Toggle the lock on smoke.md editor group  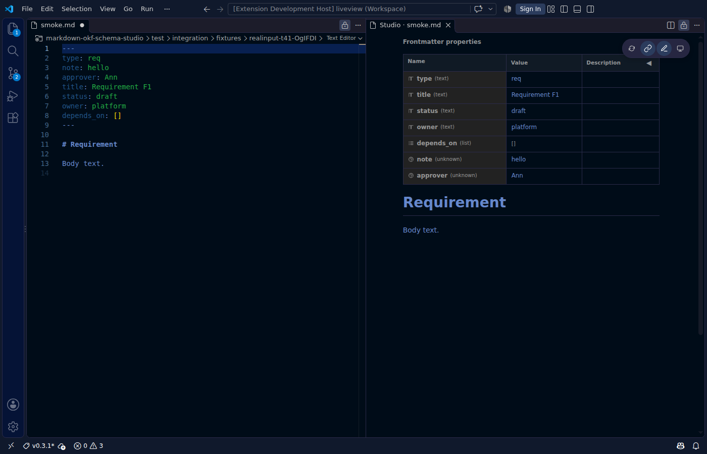pos(345,25)
